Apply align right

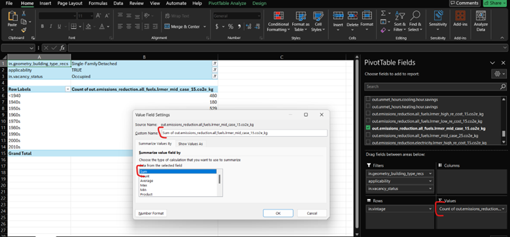coord(137,27)
